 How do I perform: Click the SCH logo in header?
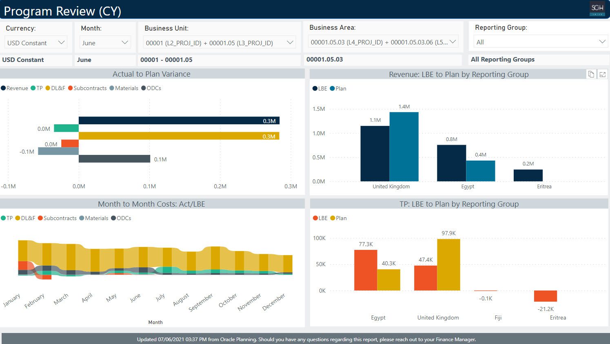[597, 9]
